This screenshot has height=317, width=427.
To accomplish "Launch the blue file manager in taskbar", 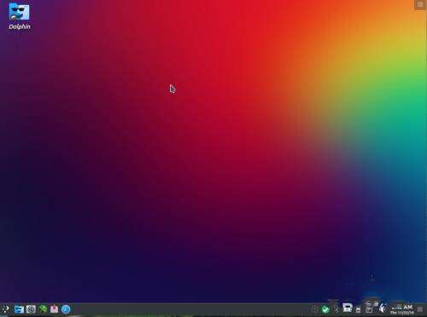I will pos(19,308).
